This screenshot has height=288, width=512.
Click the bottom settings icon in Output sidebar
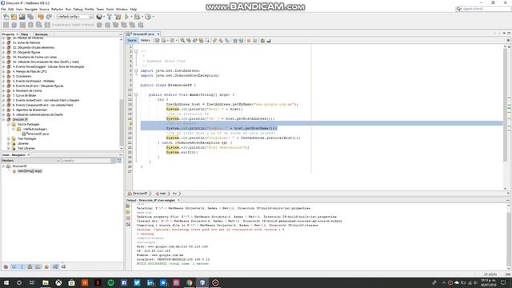click(128, 224)
